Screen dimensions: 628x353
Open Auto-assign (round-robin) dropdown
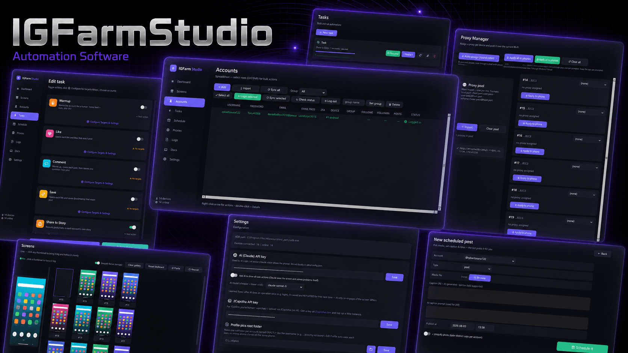pos(479,57)
